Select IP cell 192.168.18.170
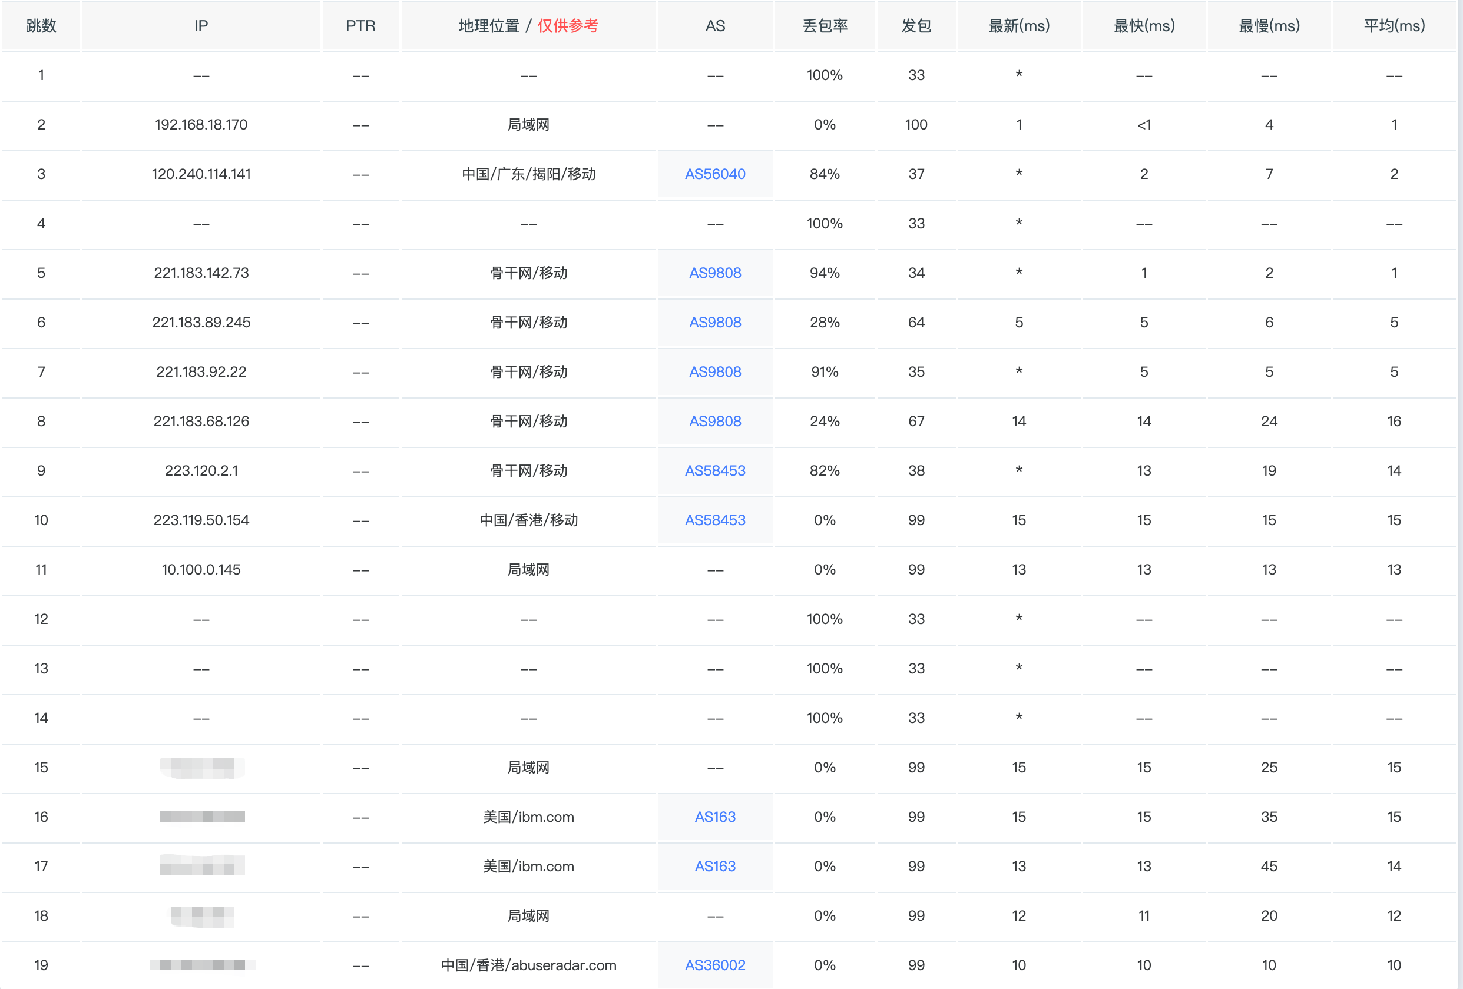Screen dimensions: 1463x989 click(x=201, y=125)
